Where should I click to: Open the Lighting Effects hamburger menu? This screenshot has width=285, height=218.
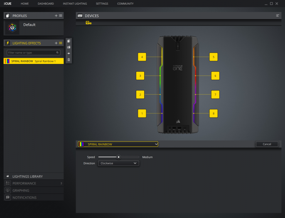click(61, 43)
